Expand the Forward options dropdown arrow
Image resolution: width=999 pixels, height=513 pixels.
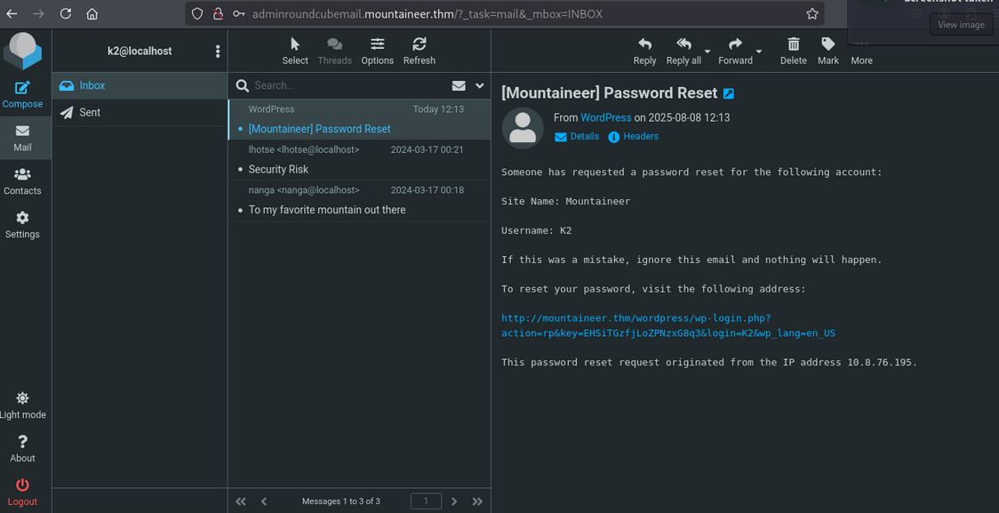tap(759, 52)
